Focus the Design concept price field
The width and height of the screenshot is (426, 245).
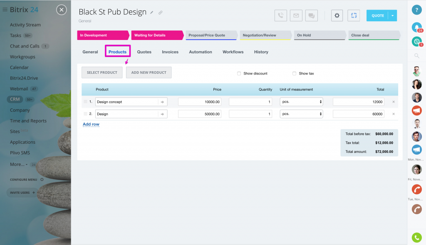pos(200,102)
